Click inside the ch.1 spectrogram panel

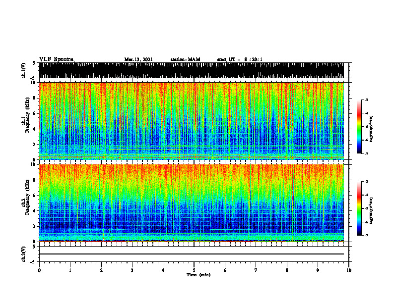click(x=191, y=121)
